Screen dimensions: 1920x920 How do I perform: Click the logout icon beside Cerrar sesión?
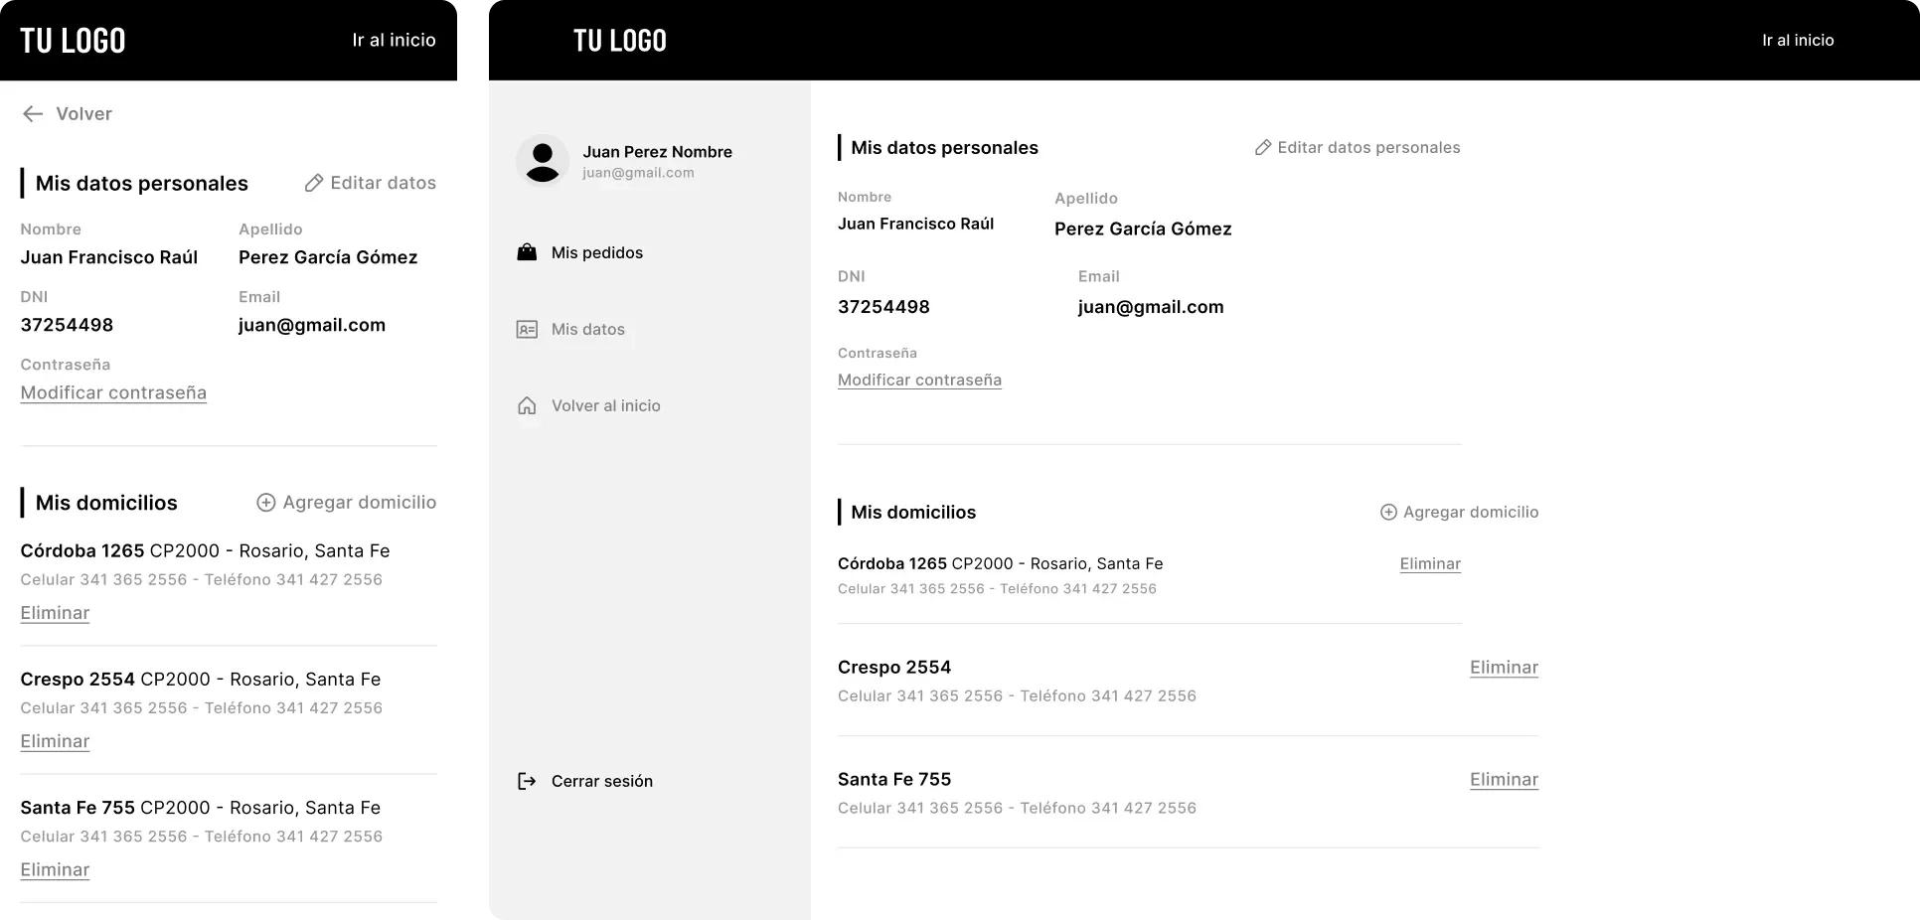(x=527, y=781)
